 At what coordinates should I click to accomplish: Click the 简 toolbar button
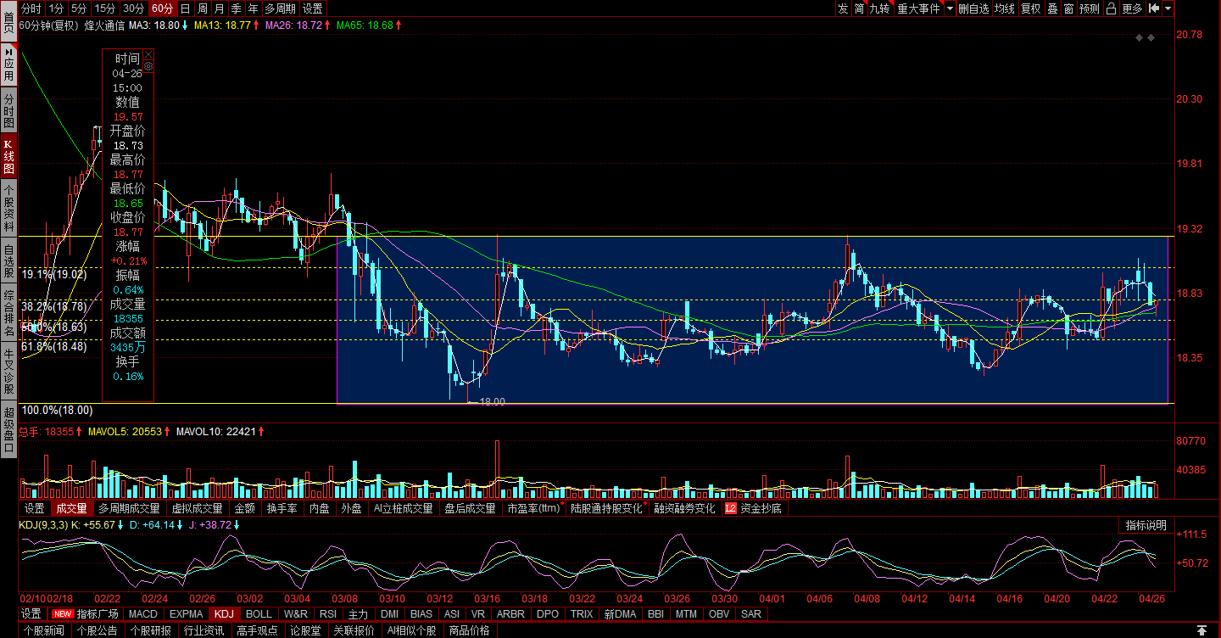[859, 8]
